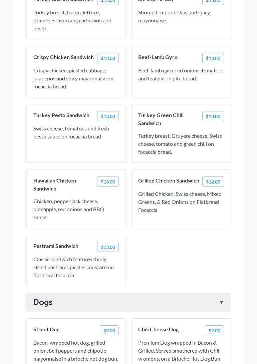257x364 pixels.
Task: Choose the Turkey Pesto Sandwich
Action: [61, 115]
